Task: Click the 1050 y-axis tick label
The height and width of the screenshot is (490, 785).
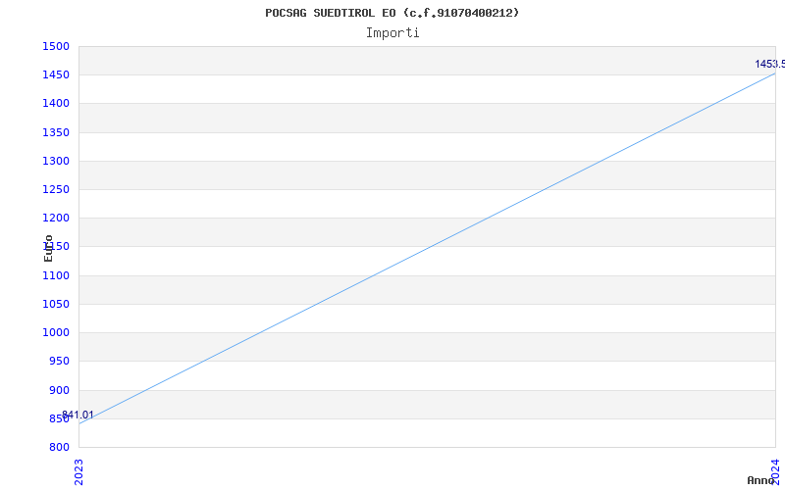Action: point(56,304)
